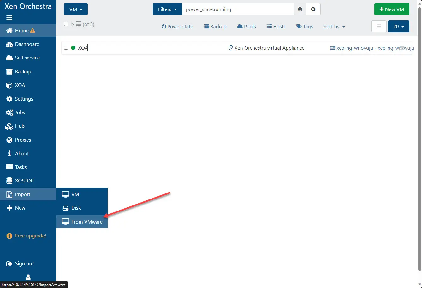Open the Backup section in sidebar

tap(28, 71)
